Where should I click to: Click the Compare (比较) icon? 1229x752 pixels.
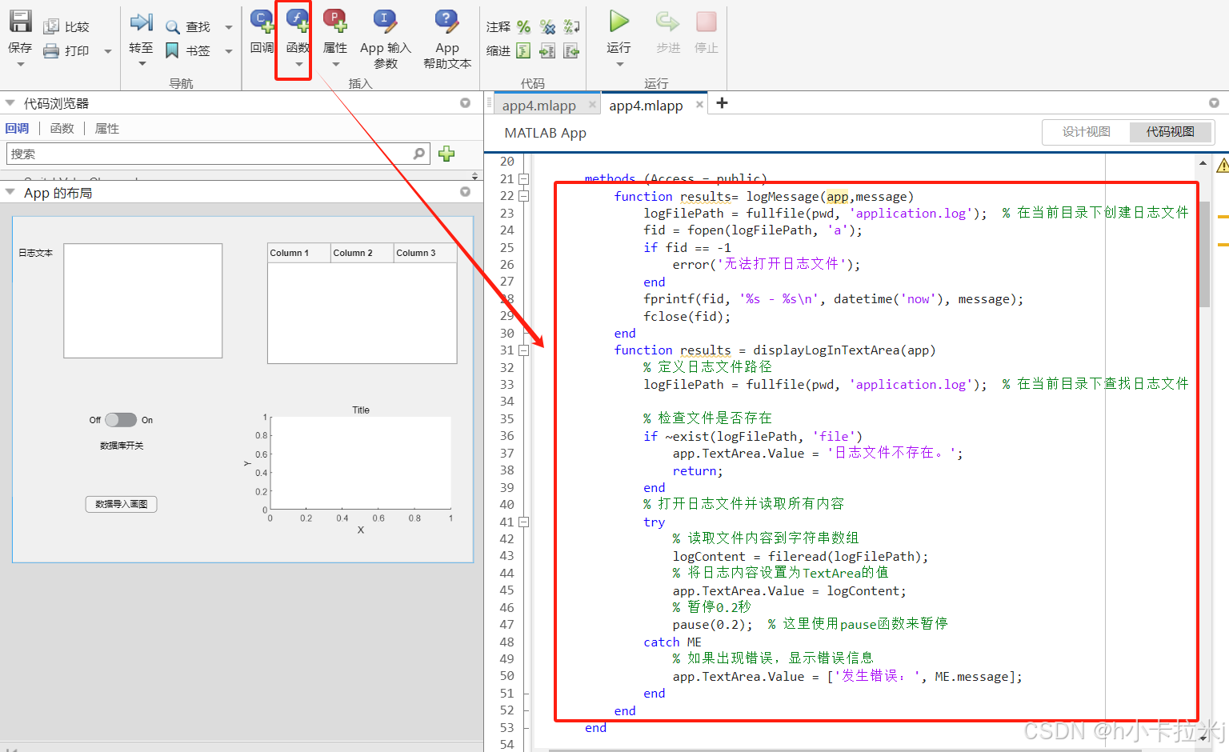[51, 26]
